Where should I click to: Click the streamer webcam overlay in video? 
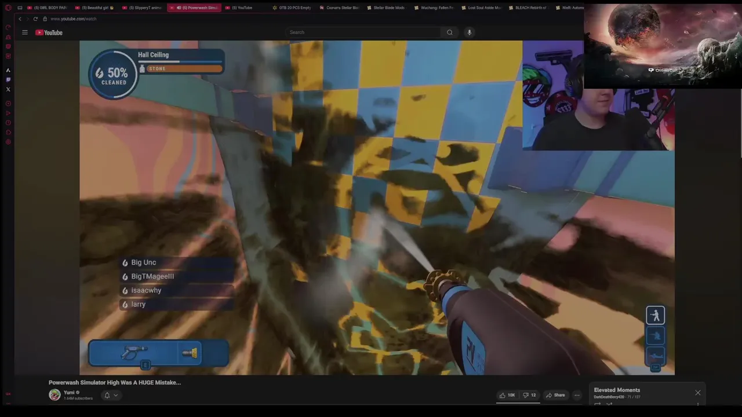point(598,96)
